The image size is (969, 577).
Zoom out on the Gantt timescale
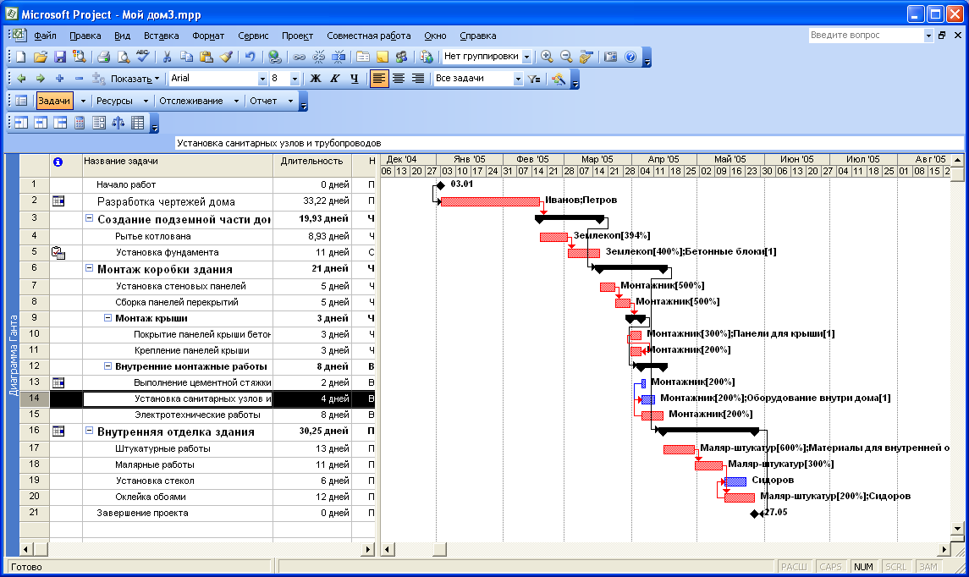click(566, 57)
